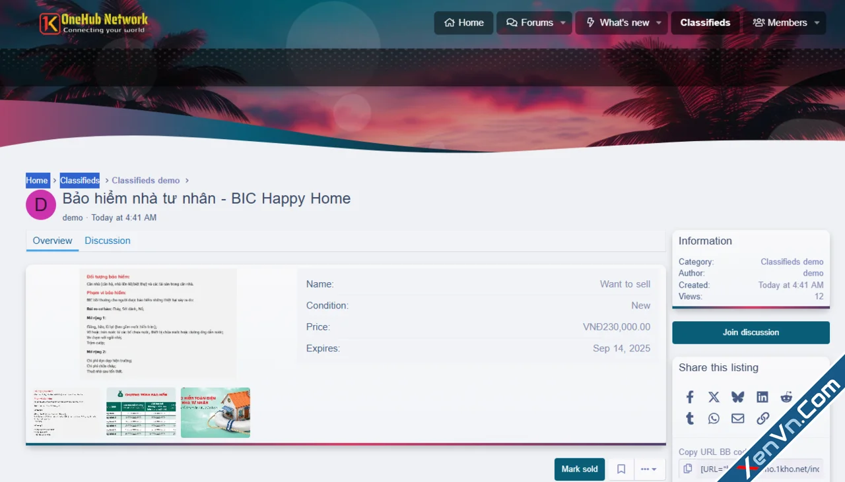Share listing via Reddit icon
The image size is (845, 482).
[786, 397]
